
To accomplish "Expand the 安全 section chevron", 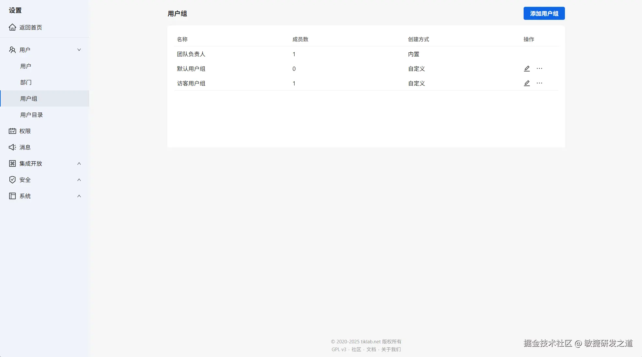I will [x=79, y=180].
